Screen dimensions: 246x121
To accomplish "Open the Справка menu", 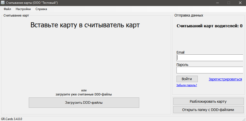I will coord(41,9).
